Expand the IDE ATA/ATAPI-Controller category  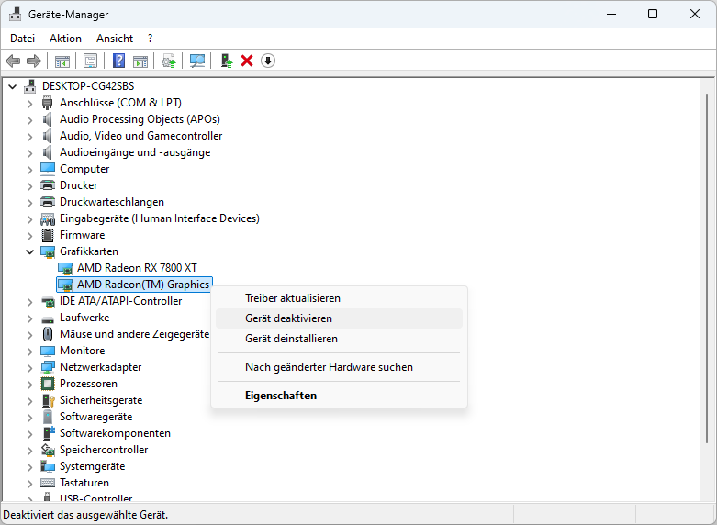29,302
